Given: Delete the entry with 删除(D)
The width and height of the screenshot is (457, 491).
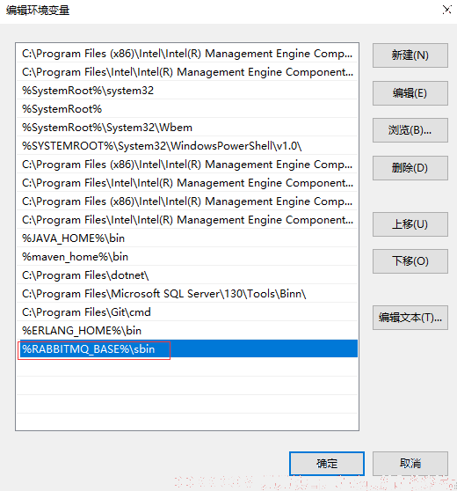Looking at the screenshot, I should [x=410, y=168].
